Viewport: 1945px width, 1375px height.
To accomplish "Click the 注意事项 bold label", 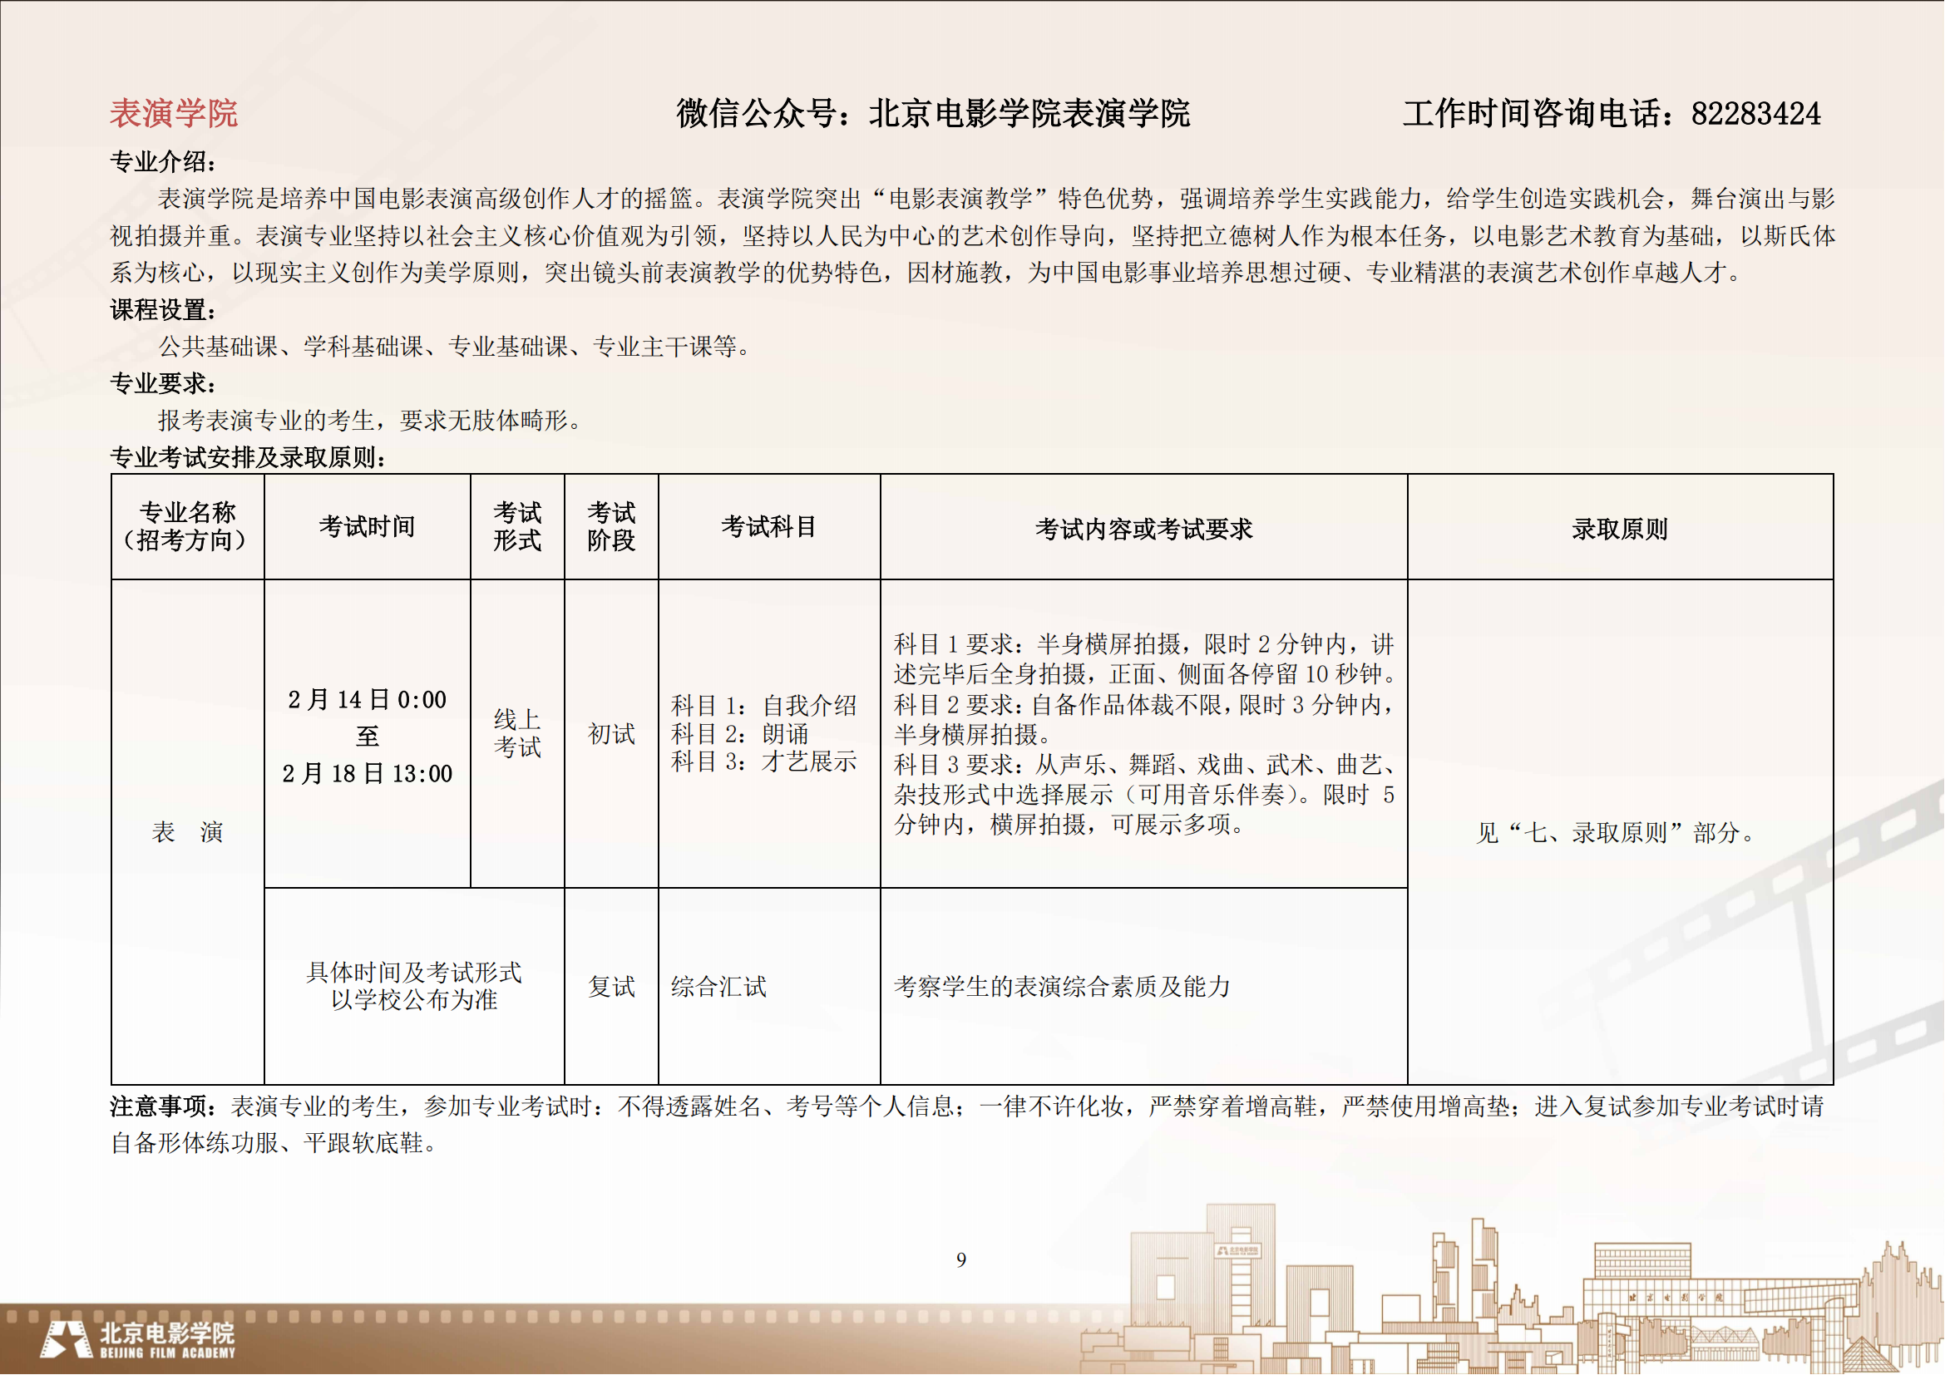I will (x=160, y=1106).
